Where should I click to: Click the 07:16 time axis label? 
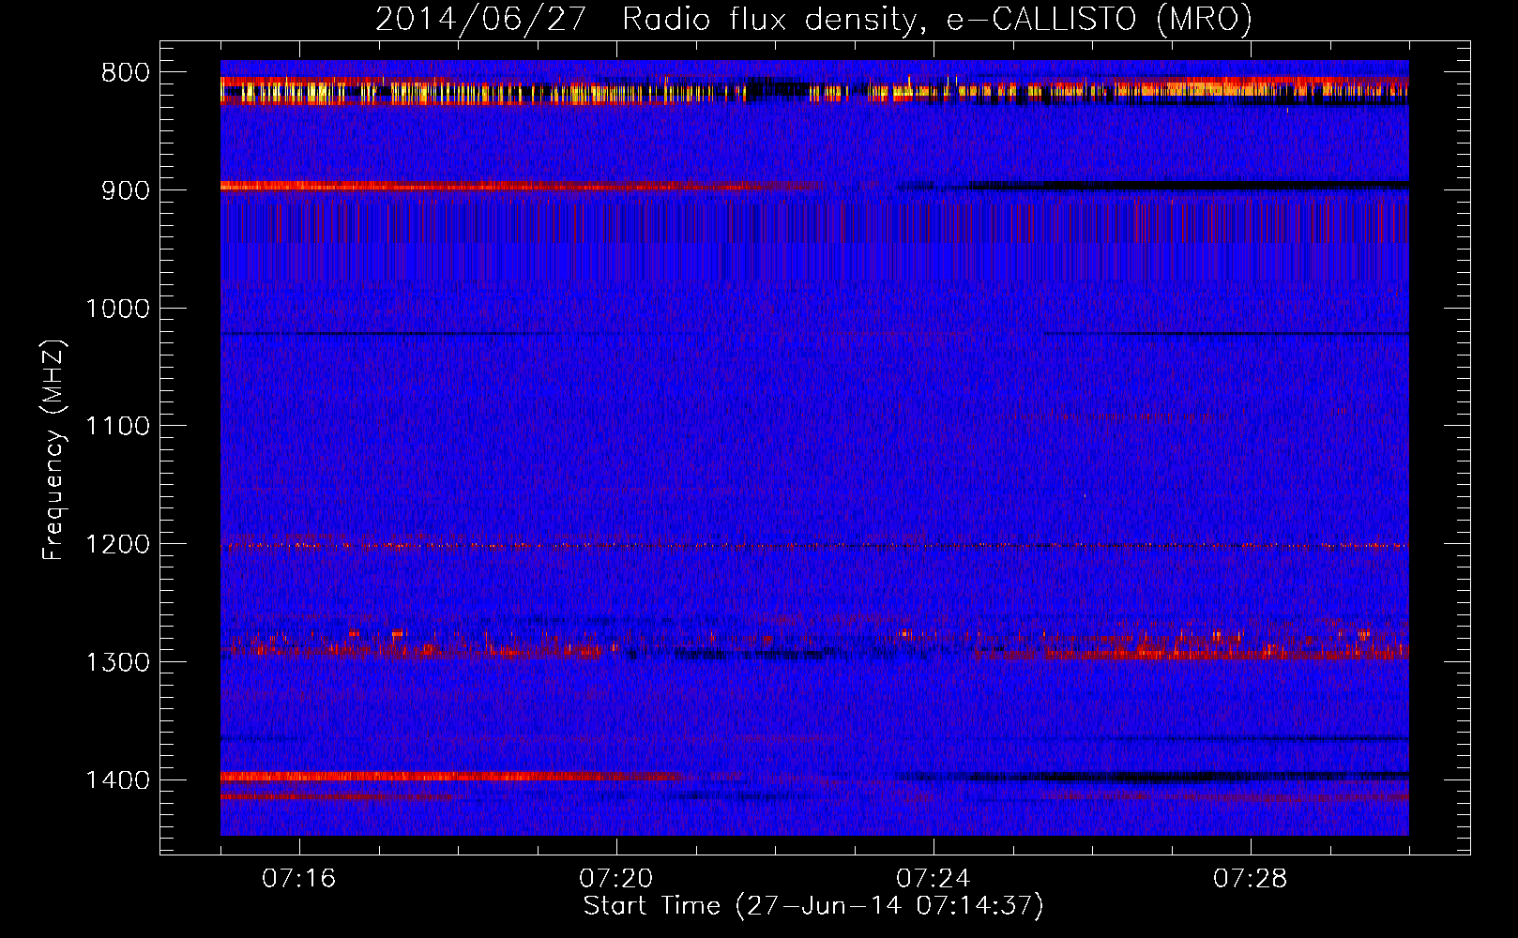click(x=299, y=879)
